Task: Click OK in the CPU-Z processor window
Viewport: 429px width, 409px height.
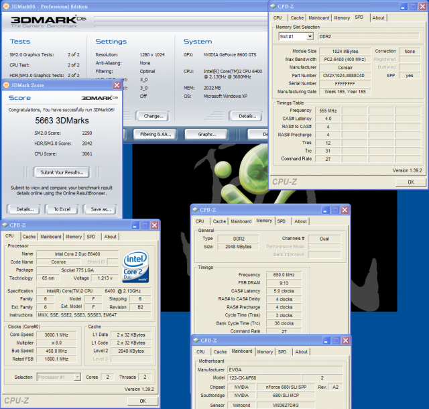Action: pos(143,401)
